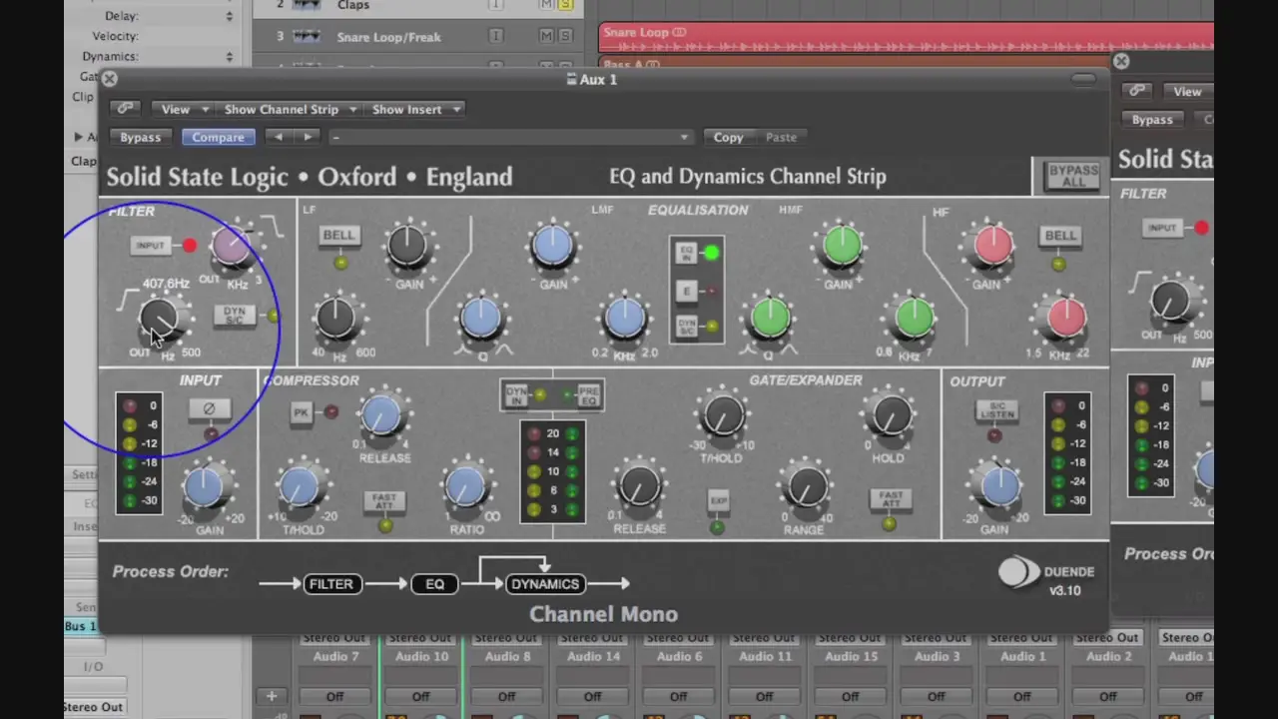Viewport: 1278px width, 719px height.
Task: Solo the Snare Loop/Freak track
Action: [565, 36]
